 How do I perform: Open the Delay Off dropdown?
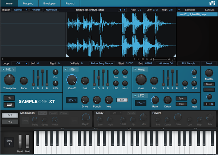pos(116,113)
